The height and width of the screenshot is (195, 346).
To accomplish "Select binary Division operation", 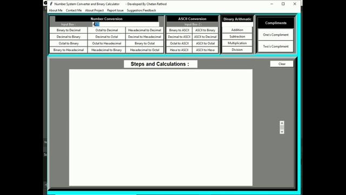I will click(x=237, y=50).
